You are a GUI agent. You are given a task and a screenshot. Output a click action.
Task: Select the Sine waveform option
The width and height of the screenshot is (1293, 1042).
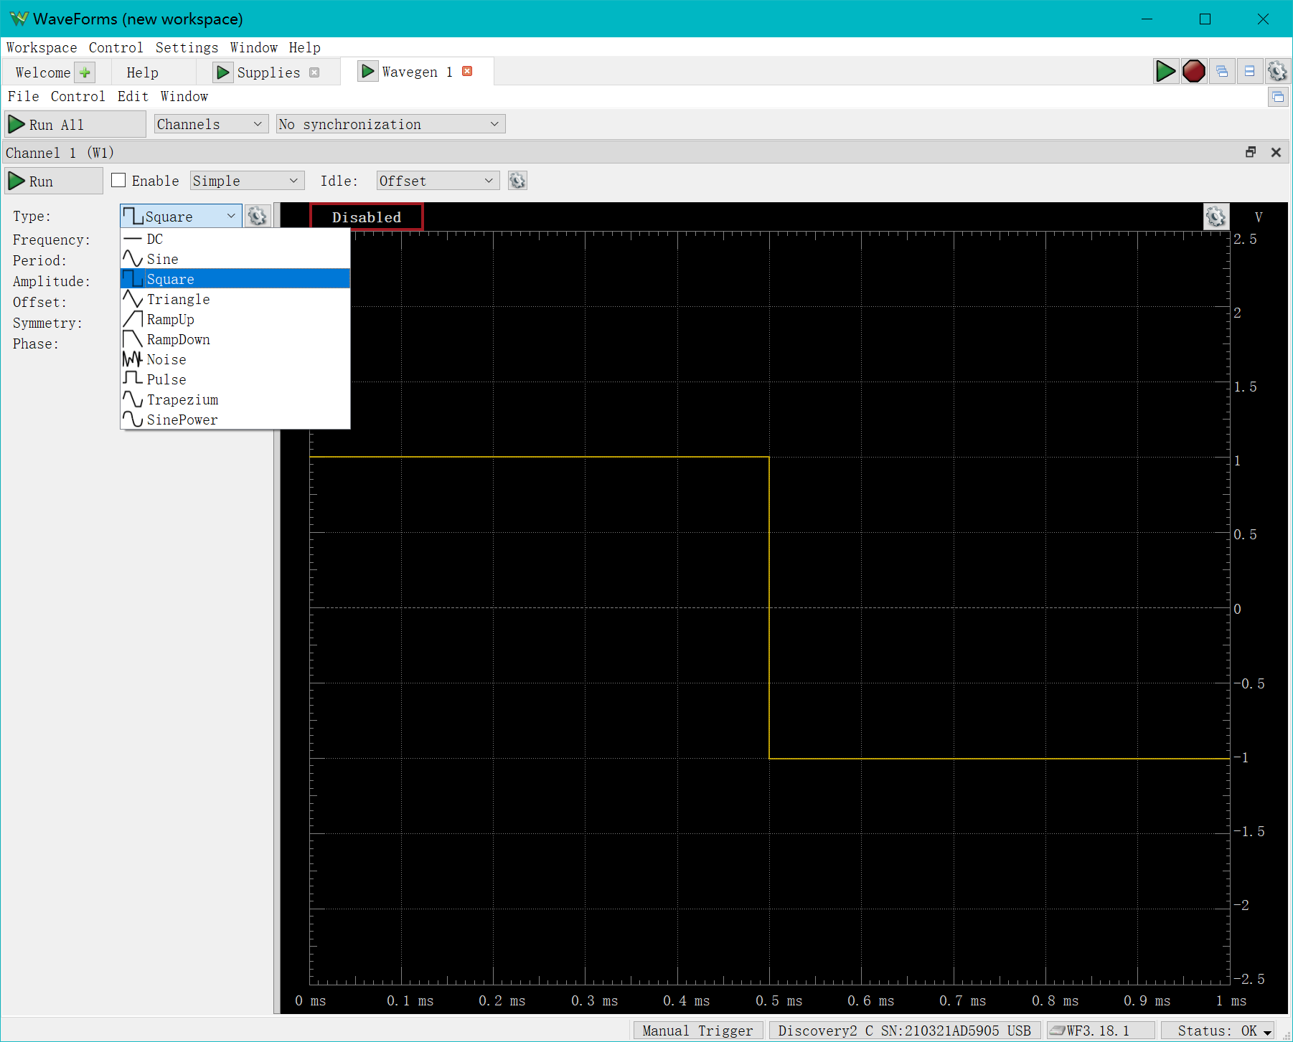[235, 259]
